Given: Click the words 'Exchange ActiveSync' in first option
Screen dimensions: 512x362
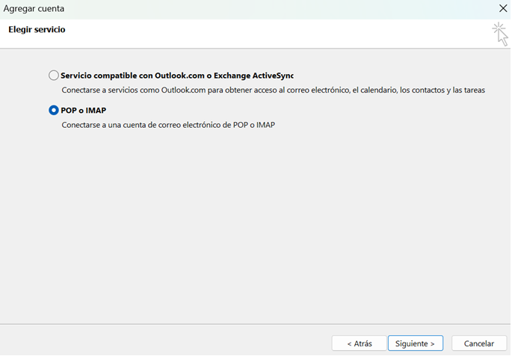Looking at the screenshot, I should tap(253, 76).
